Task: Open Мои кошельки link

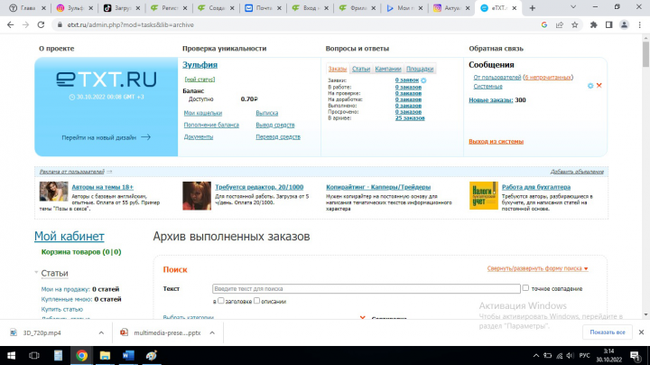Action: tap(203, 113)
